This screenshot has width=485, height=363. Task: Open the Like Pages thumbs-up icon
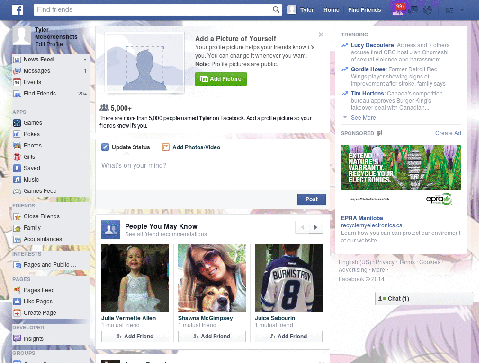coord(17,302)
